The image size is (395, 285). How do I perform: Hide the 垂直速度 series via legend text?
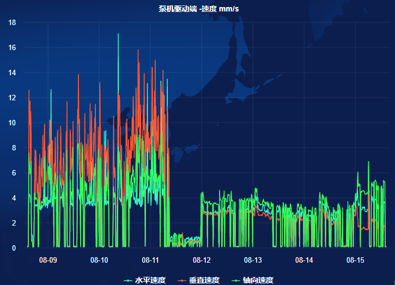pos(204,280)
